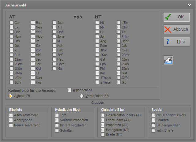Viewport: 196px width, 142px height.
Task: Open Hilfe help button
Action: (176, 42)
